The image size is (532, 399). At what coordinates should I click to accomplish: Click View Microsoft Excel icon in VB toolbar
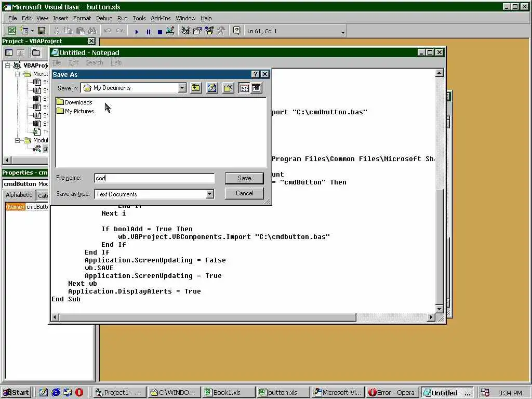[12, 31]
